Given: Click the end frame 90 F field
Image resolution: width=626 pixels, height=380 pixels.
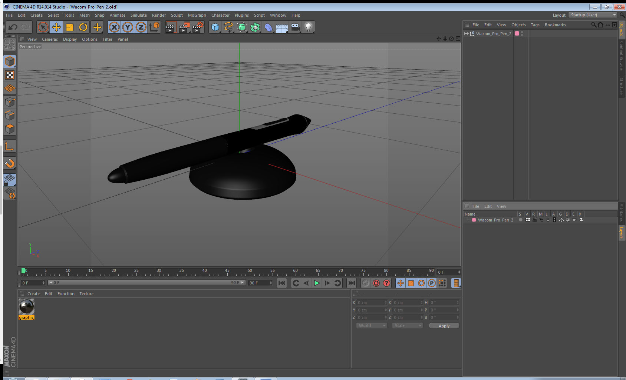Looking at the screenshot, I should point(260,283).
